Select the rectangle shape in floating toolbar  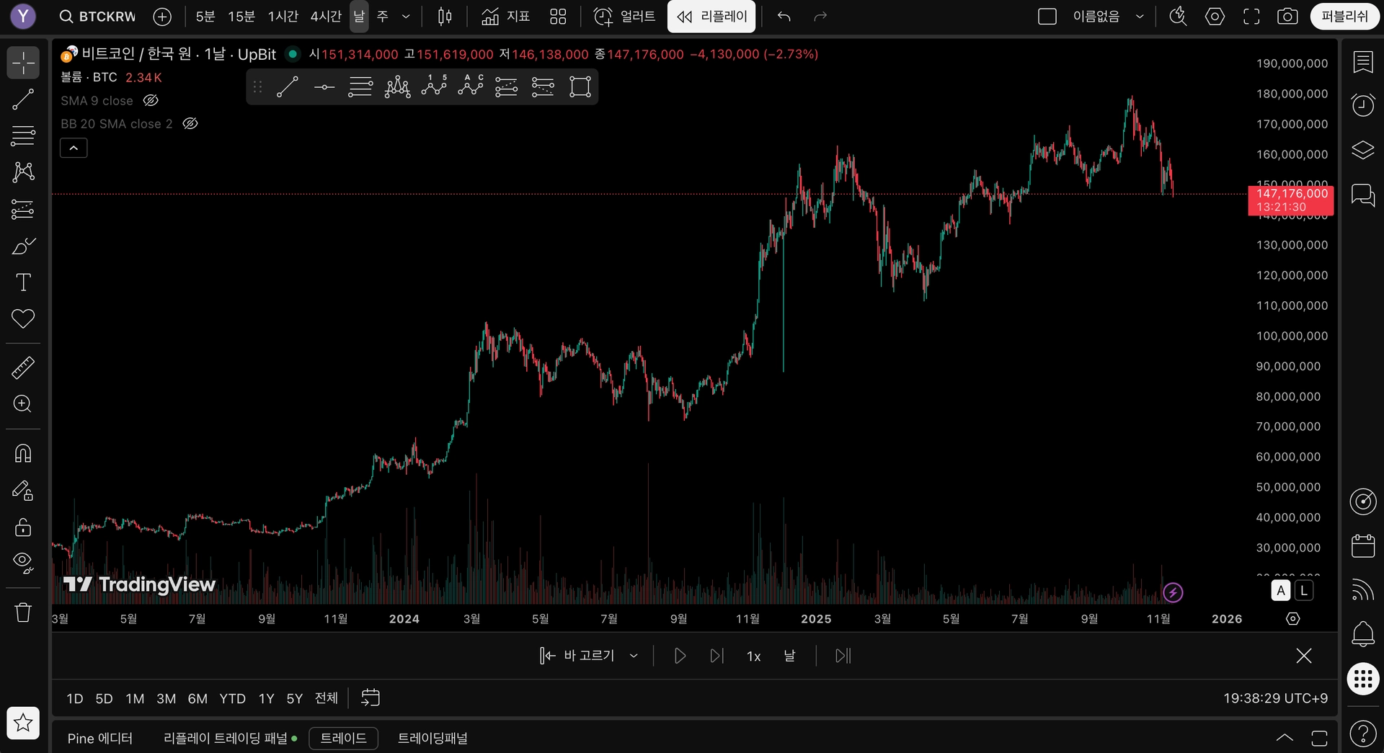[580, 87]
